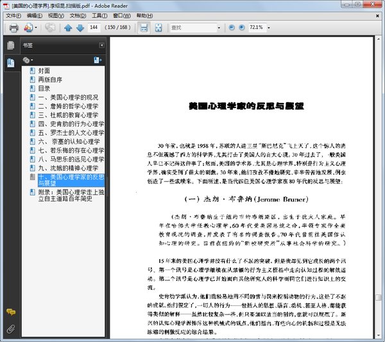Click the bookmark icon beside 再版自序
Screen dimensions: 385x342
33,80
